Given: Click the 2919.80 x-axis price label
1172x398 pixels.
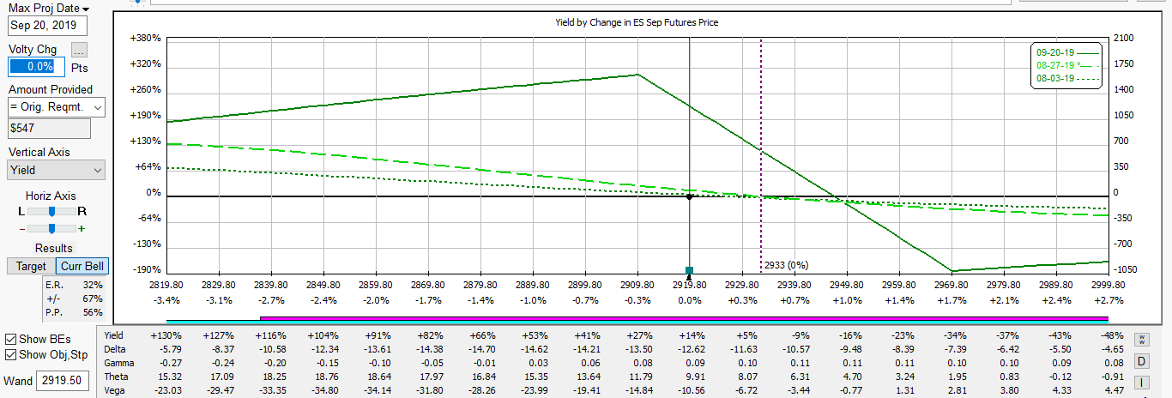Looking at the screenshot, I should 689,286.
